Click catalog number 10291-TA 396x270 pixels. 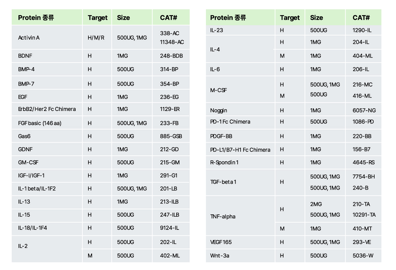click(364, 215)
